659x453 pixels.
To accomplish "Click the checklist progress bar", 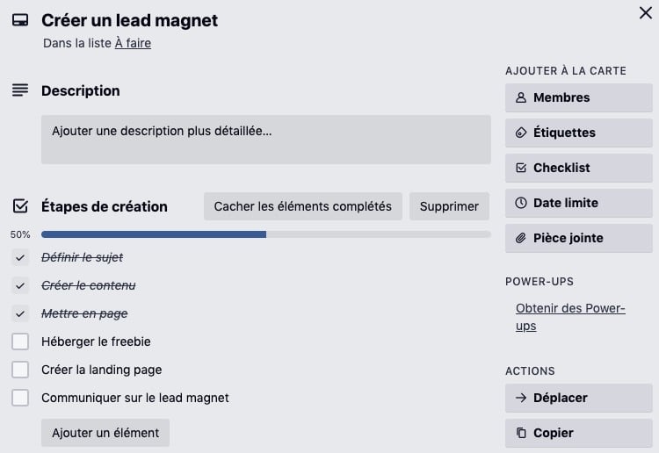I will tap(265, 234).
